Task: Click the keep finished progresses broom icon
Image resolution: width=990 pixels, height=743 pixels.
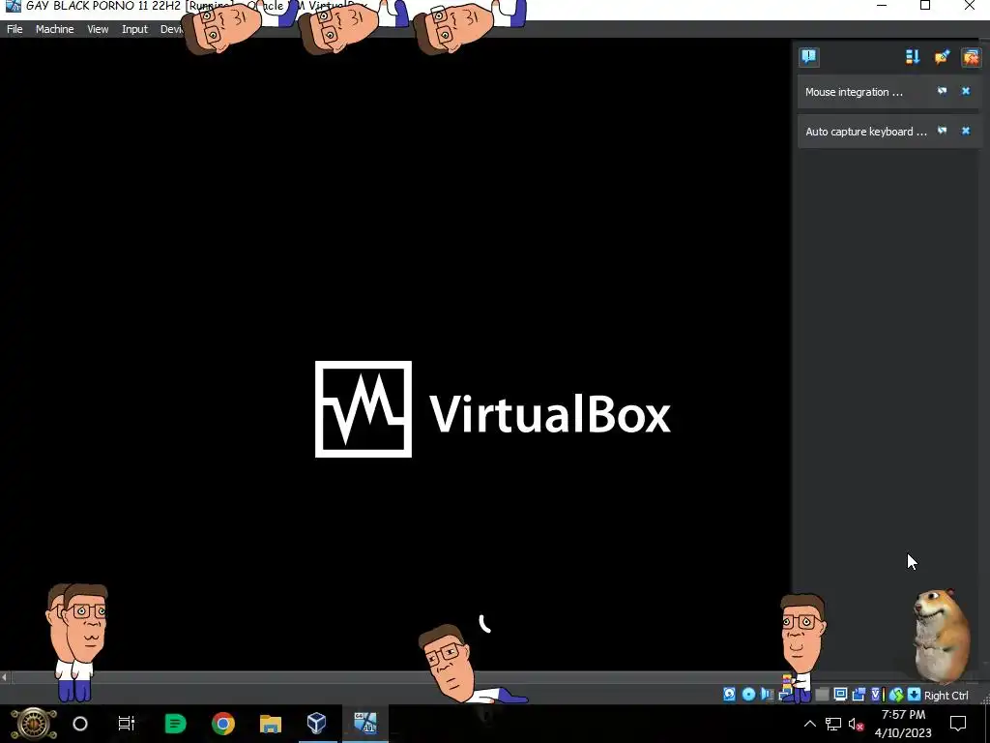Action: coord(942,57)
